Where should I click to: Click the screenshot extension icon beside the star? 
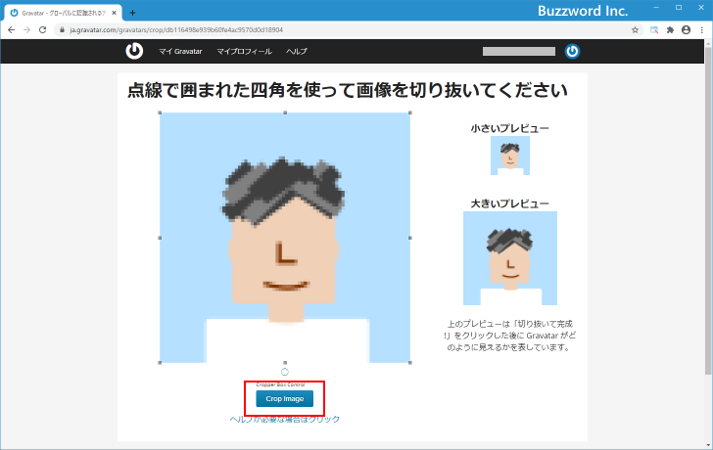[x=654, y=30]
